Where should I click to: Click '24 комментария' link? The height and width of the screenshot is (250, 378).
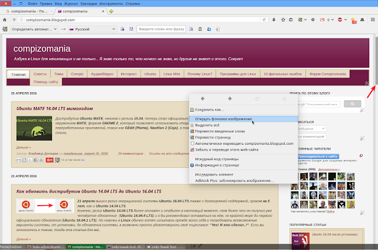[131, 154]
